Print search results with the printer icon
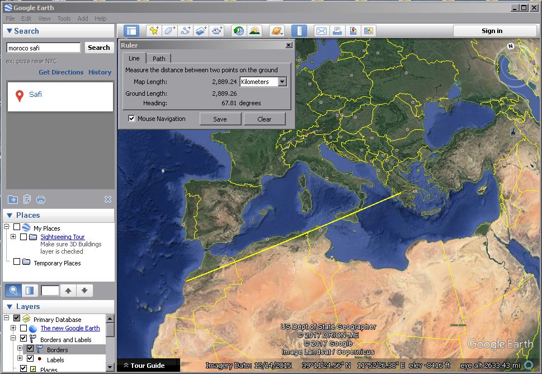The height and width of the screenshot is (374, 542). (x=41, y=200)
